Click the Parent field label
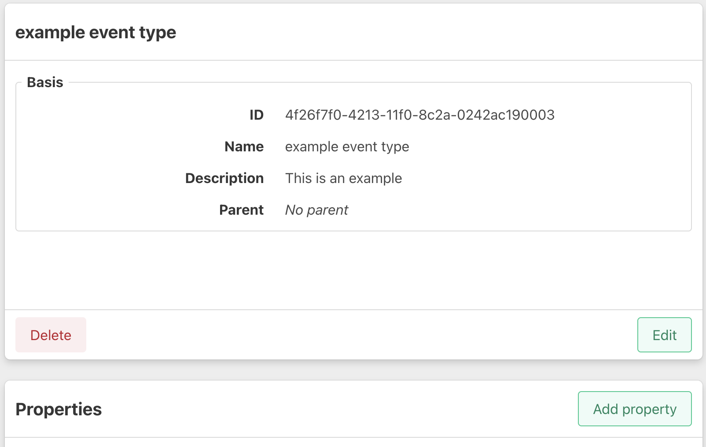Screen dimensions: 706x447 (x=241, y=210)
